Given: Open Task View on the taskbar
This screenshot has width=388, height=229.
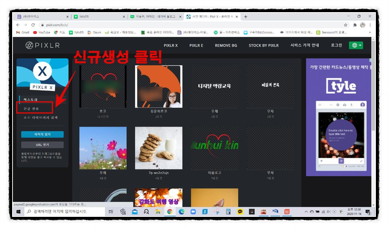Looking at the screenshot, I should click(110, 211).
